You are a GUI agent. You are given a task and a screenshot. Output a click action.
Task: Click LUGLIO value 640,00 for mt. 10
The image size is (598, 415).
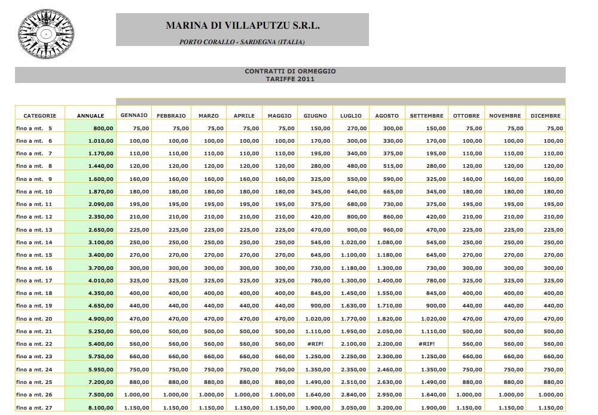(x=356, y=192)
